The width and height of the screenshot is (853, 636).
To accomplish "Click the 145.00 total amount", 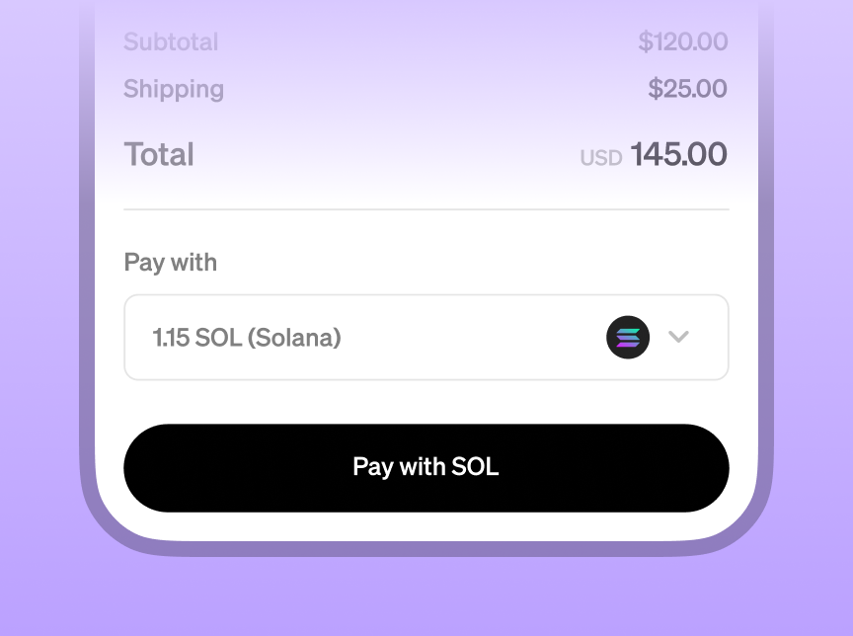I will tap(679, 154).
